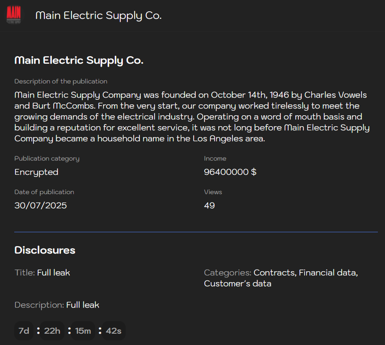This screenshot has width=385, height=345.
Task: Select the 96400000 $ income value
Action: 230,172
